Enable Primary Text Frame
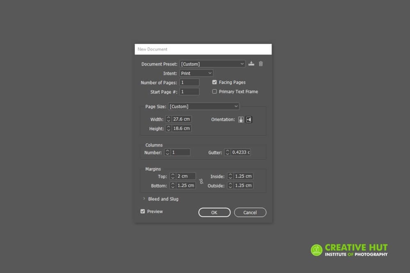 (214, 91)
